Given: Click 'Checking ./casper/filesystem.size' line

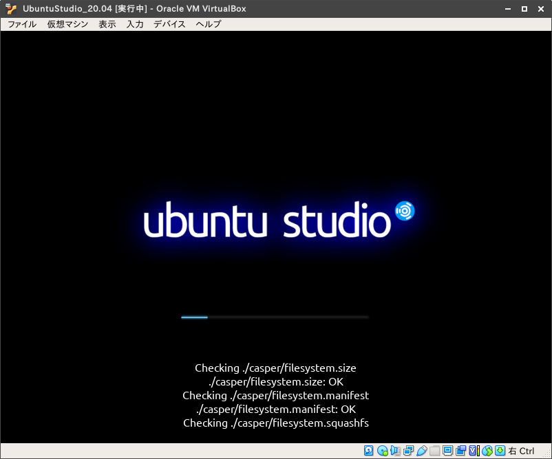Looking at the screenshot, I should 275,368.
